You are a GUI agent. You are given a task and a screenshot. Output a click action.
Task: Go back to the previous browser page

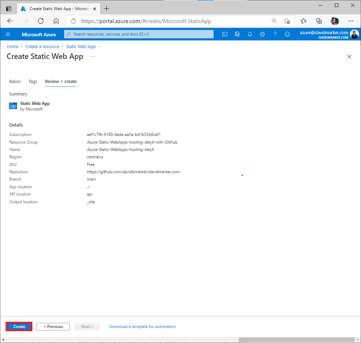pyautogui.click(x=10, y=21)
